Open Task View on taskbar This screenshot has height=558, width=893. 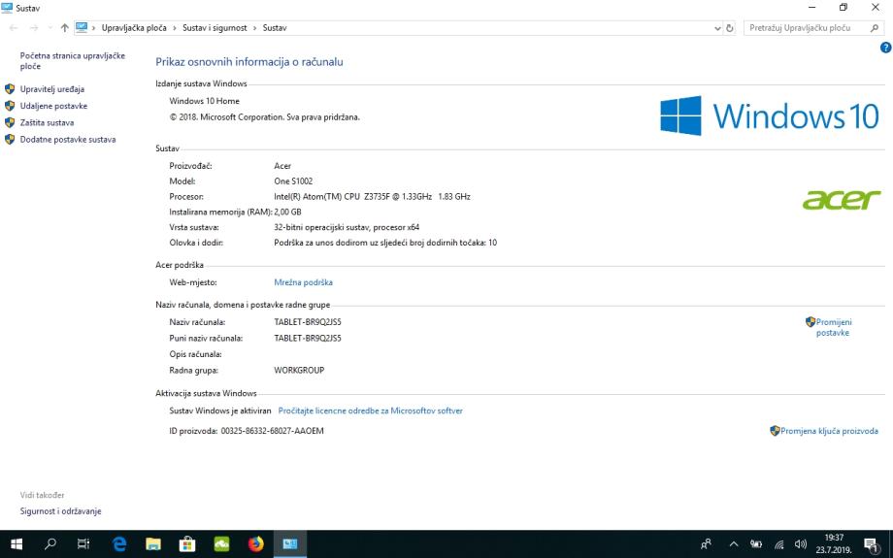click(x=83, y=544)
